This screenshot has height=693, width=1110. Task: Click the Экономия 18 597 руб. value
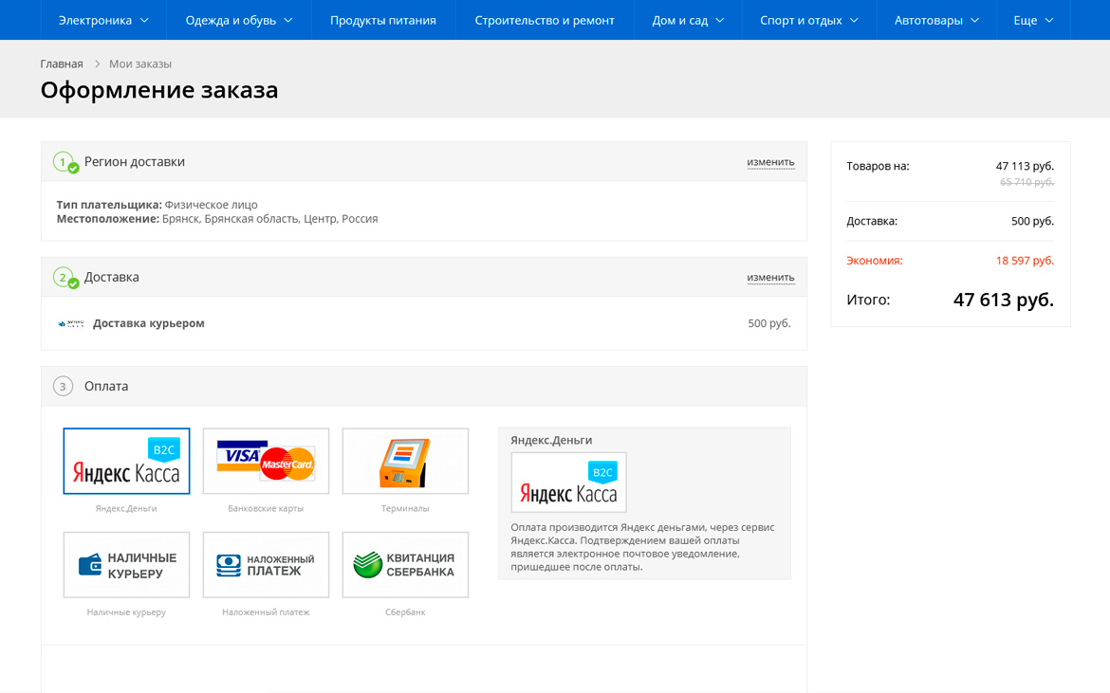[x=1025, y=260]
